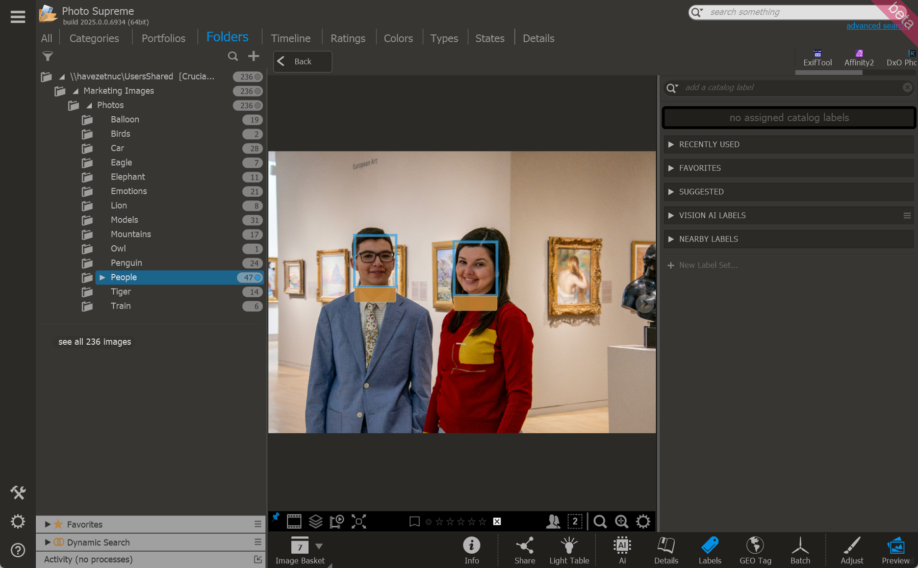The width and height of the screenshot is (918, 568).
Task: Click see all 236 images
Action: pyautogui.click(x=95, y=342)
